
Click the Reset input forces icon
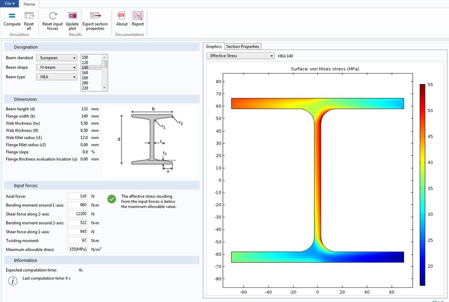point(52,16)
